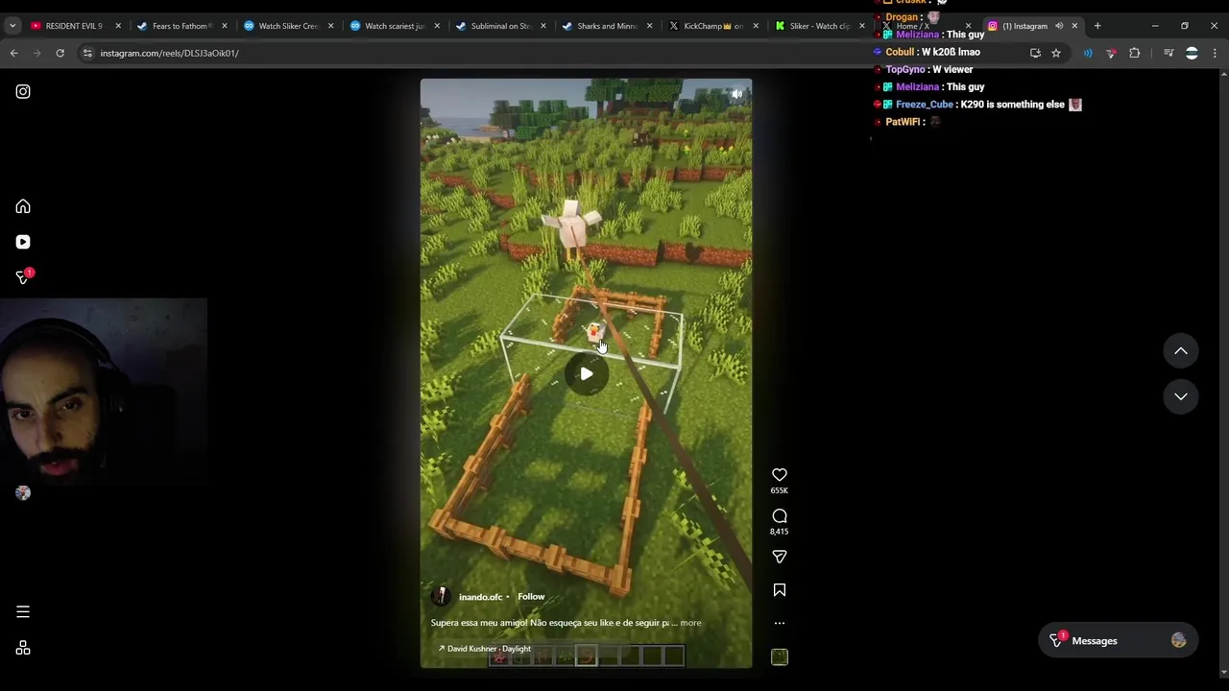The image size is (1229, 691).
Task: Open site information icon in address bar
Action: (x=87, y=53)
